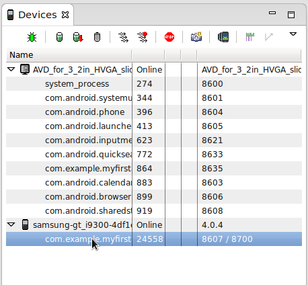The width and height of the screenshot is (308, 285).
Task: Select the com.android.phone process
Action: pos(154,112)
